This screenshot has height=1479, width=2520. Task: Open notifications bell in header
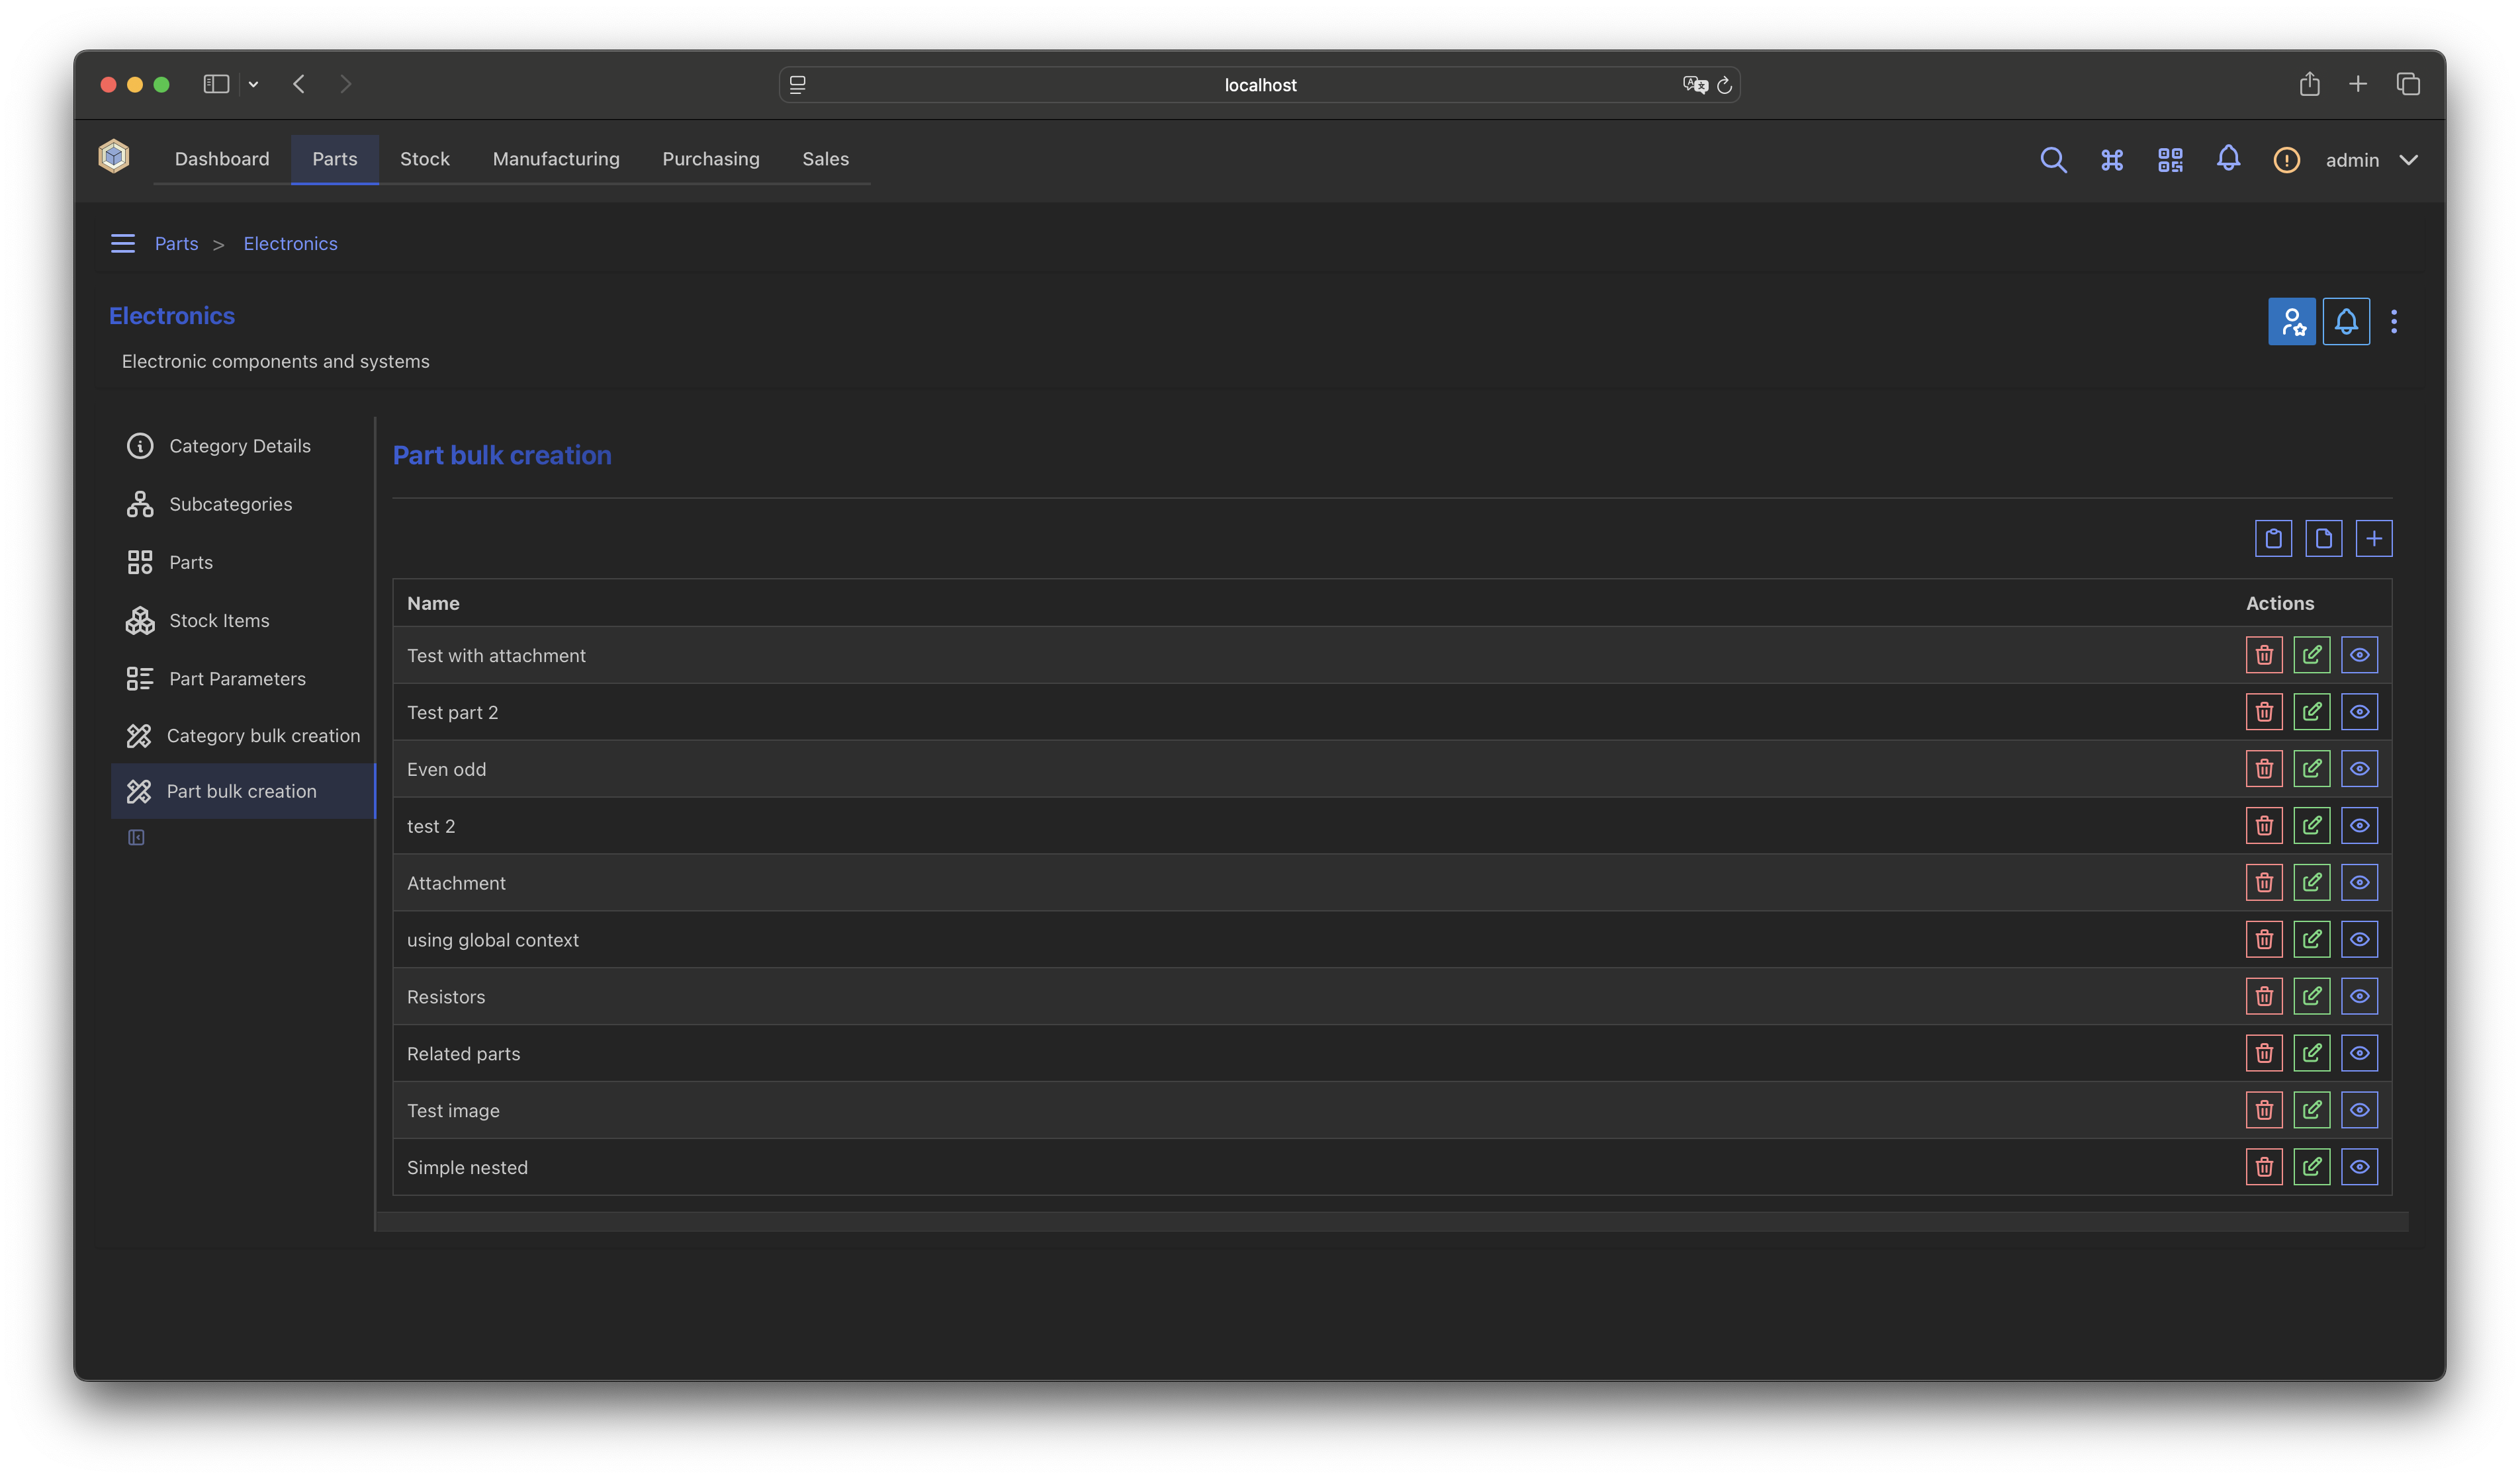click(2228, 159)
